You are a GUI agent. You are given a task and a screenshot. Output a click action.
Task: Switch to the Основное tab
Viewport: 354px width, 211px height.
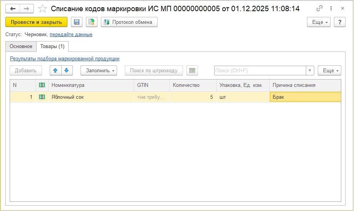click(21, 47)
